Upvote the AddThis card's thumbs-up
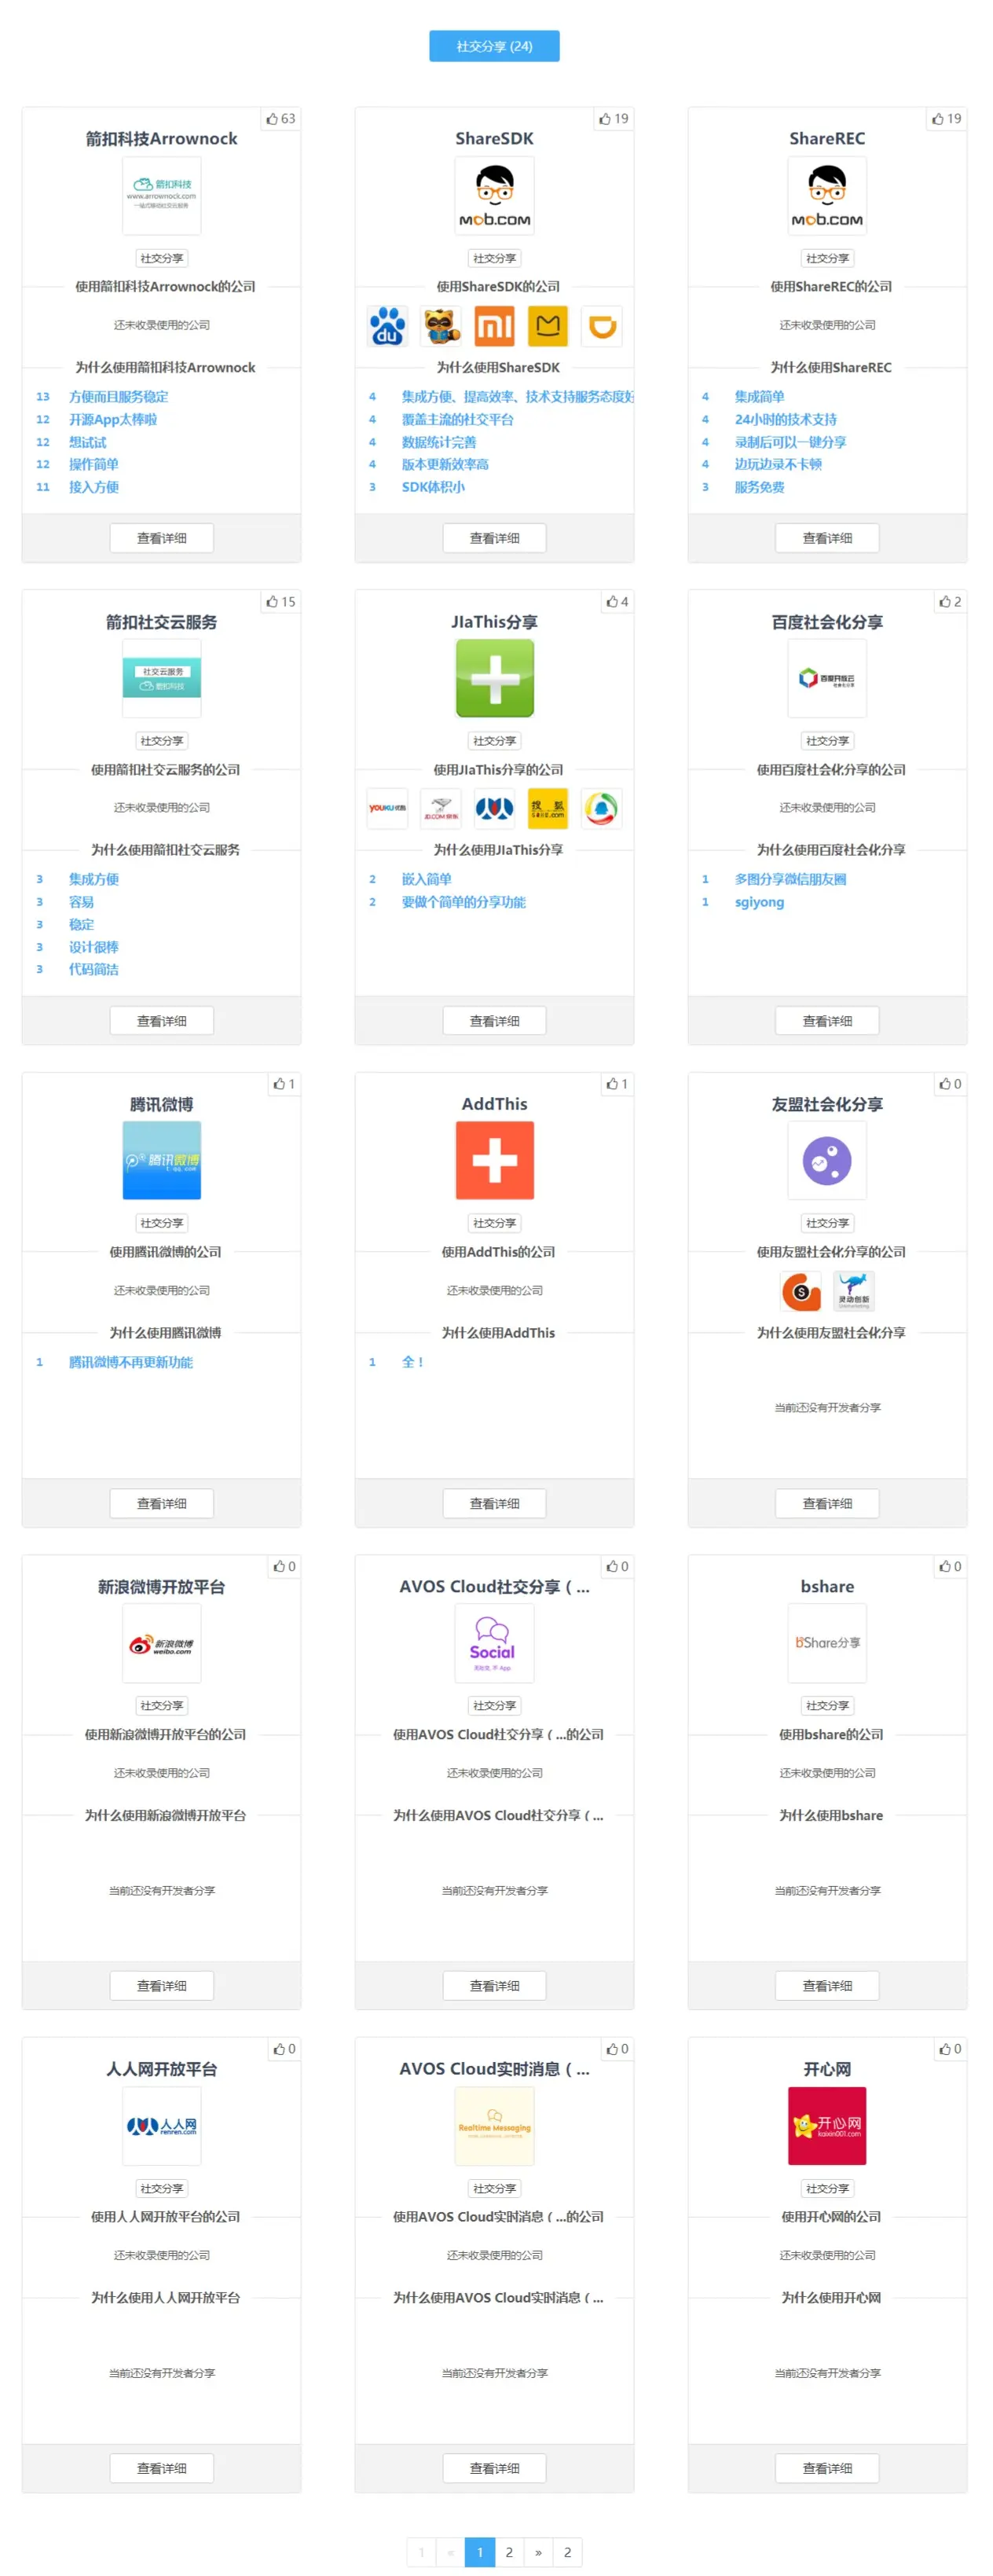 click(617, 1084)
